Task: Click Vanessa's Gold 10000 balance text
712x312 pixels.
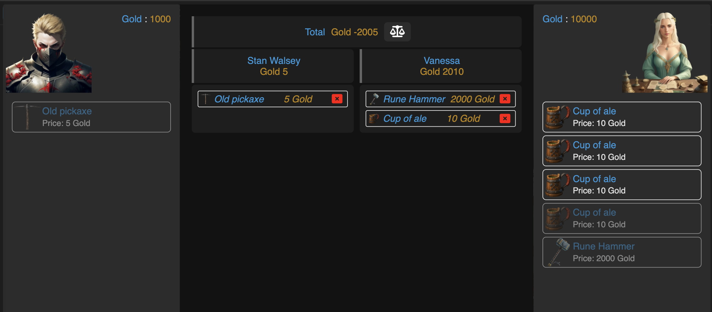Action: (x=569, y=19)
